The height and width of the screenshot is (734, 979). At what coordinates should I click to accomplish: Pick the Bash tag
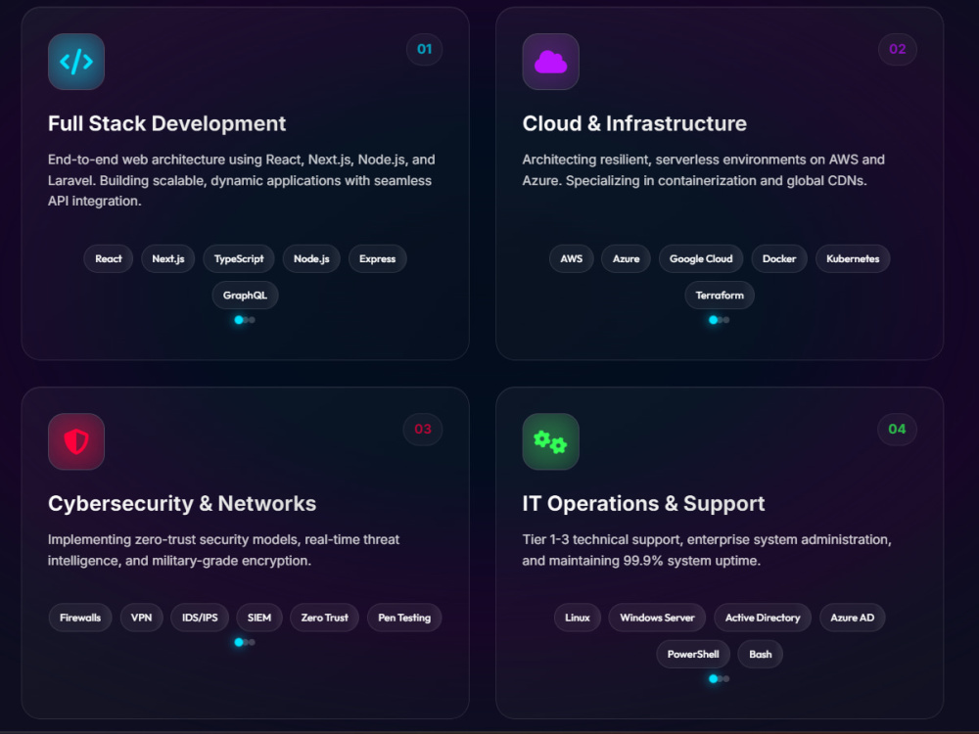coord(761,654)
